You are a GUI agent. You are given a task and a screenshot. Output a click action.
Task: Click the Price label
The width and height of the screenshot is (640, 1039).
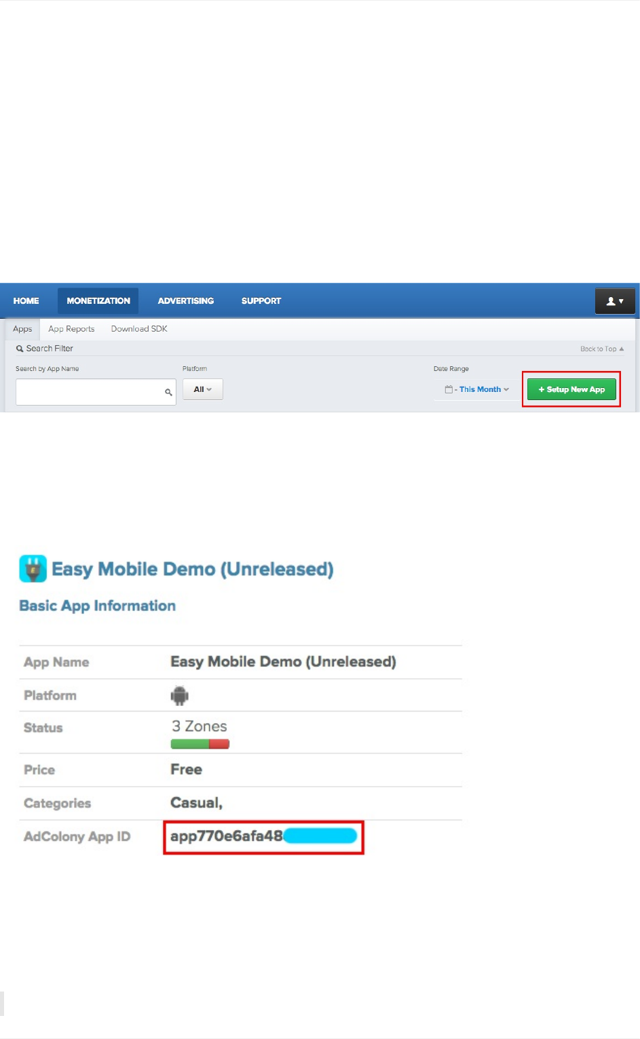pyautogui.click(x=39, y=770)
